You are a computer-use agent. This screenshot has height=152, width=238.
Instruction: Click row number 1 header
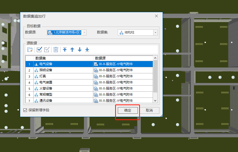click(29, 64)
